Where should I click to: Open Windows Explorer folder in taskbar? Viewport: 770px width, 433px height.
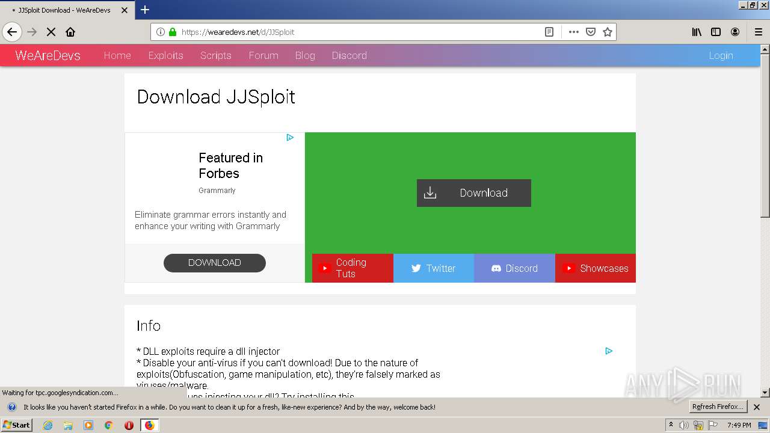coord(68,425)
